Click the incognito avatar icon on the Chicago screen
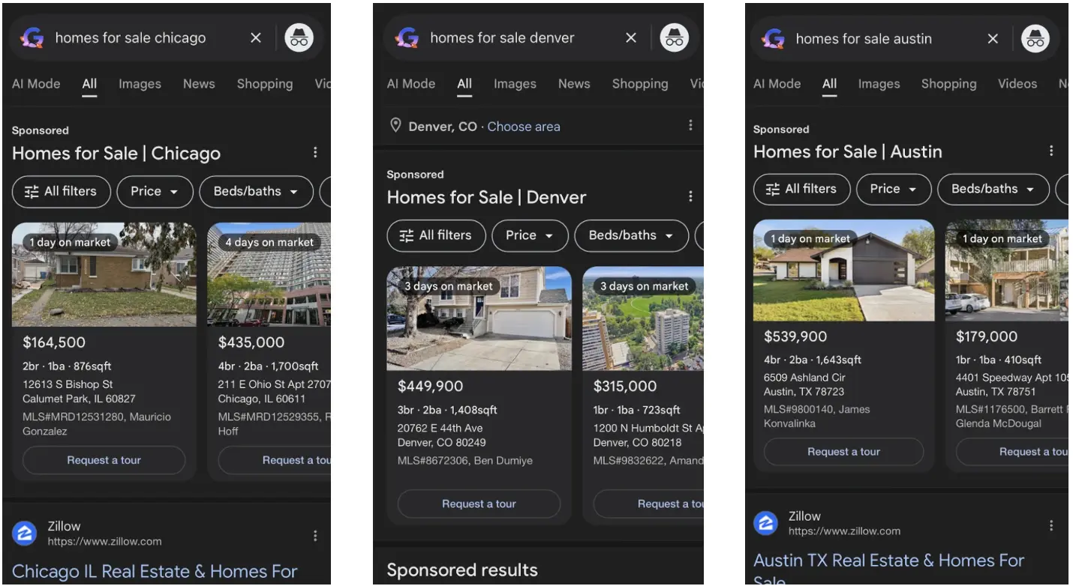This screenshot has width=1073, height=586. [x=299, y=37]
